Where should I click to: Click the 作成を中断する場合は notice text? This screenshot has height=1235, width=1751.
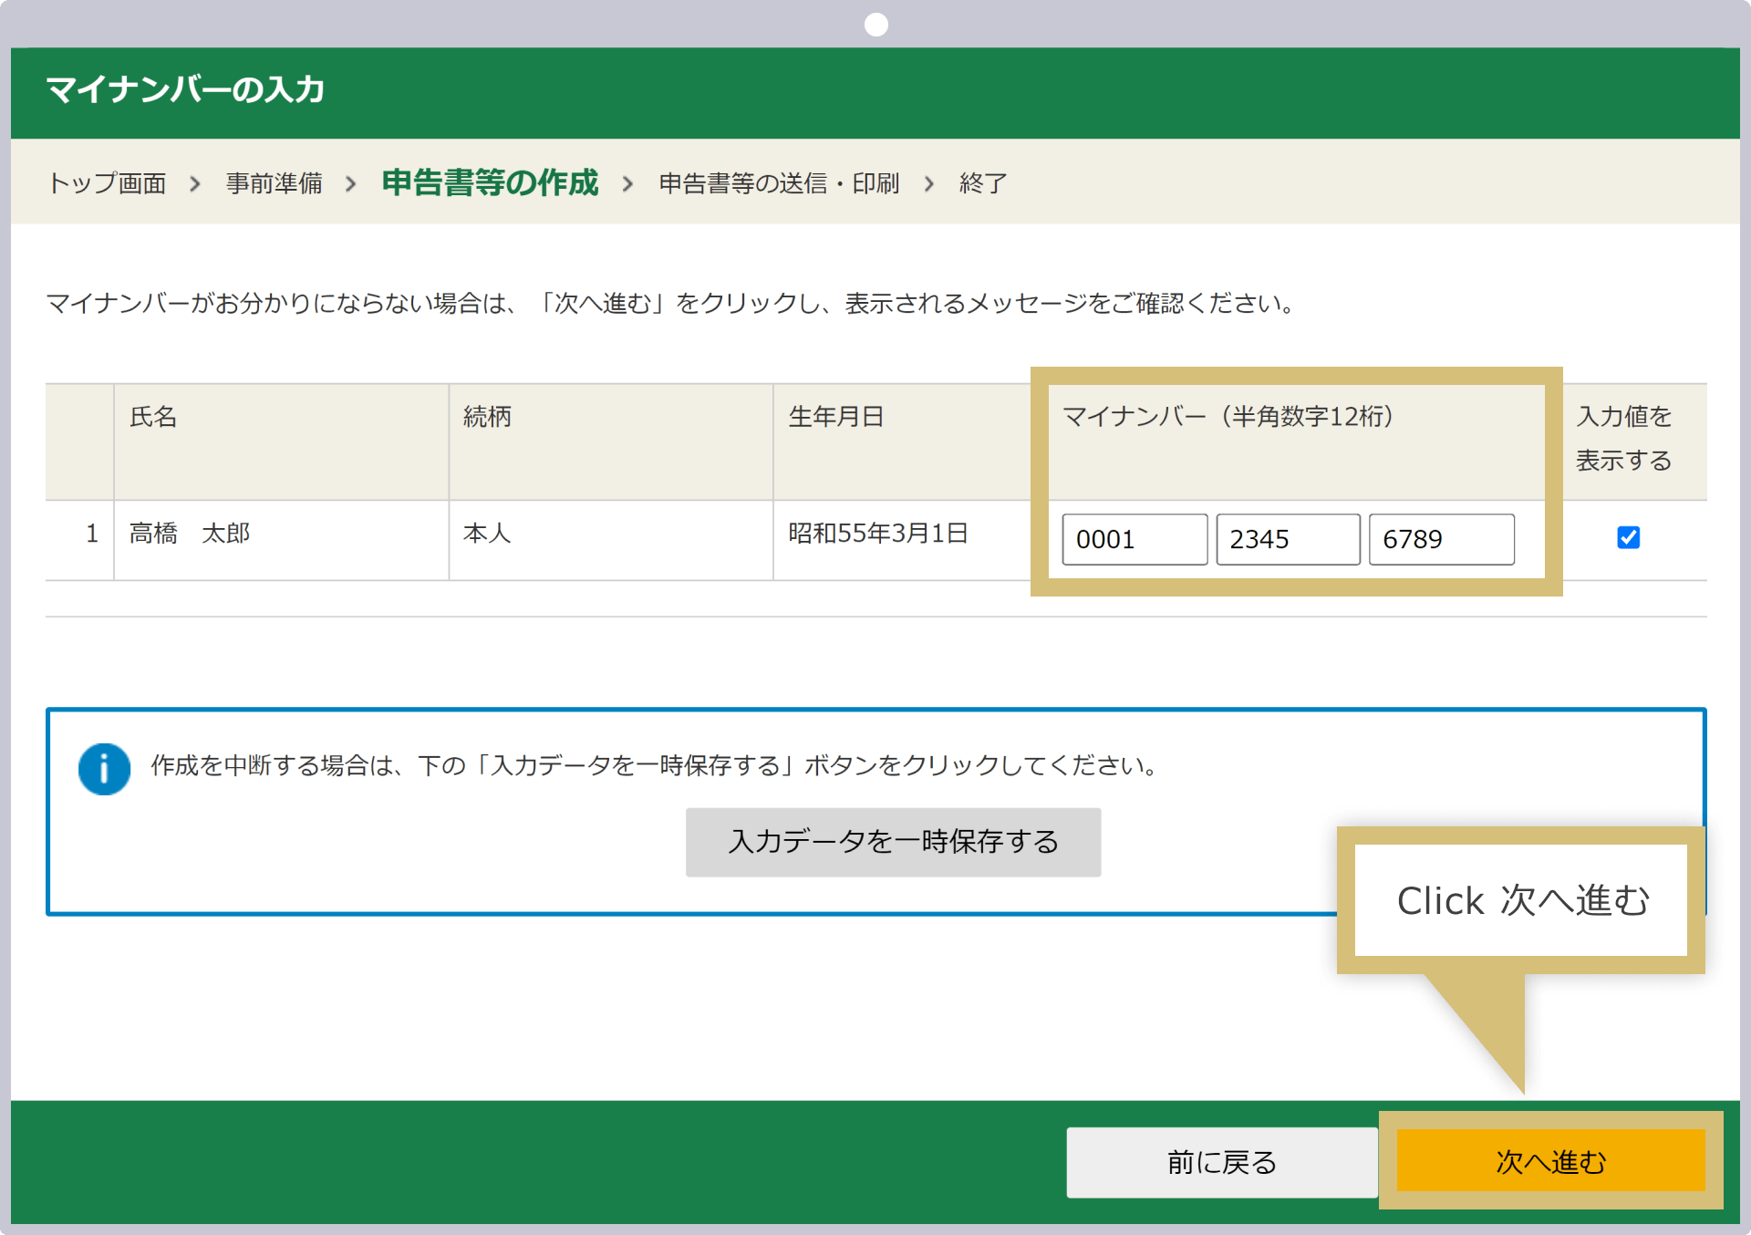point(655,765)
